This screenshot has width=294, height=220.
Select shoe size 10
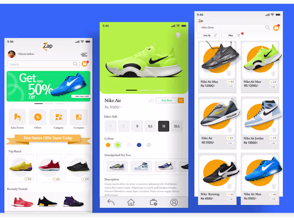pos(164,126)
